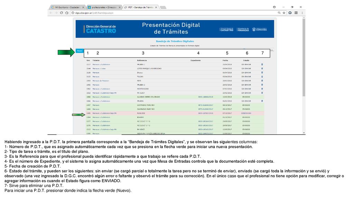Open the observed tramite 1405 link
Screen dimensions: 354x199
coord(104,113)
